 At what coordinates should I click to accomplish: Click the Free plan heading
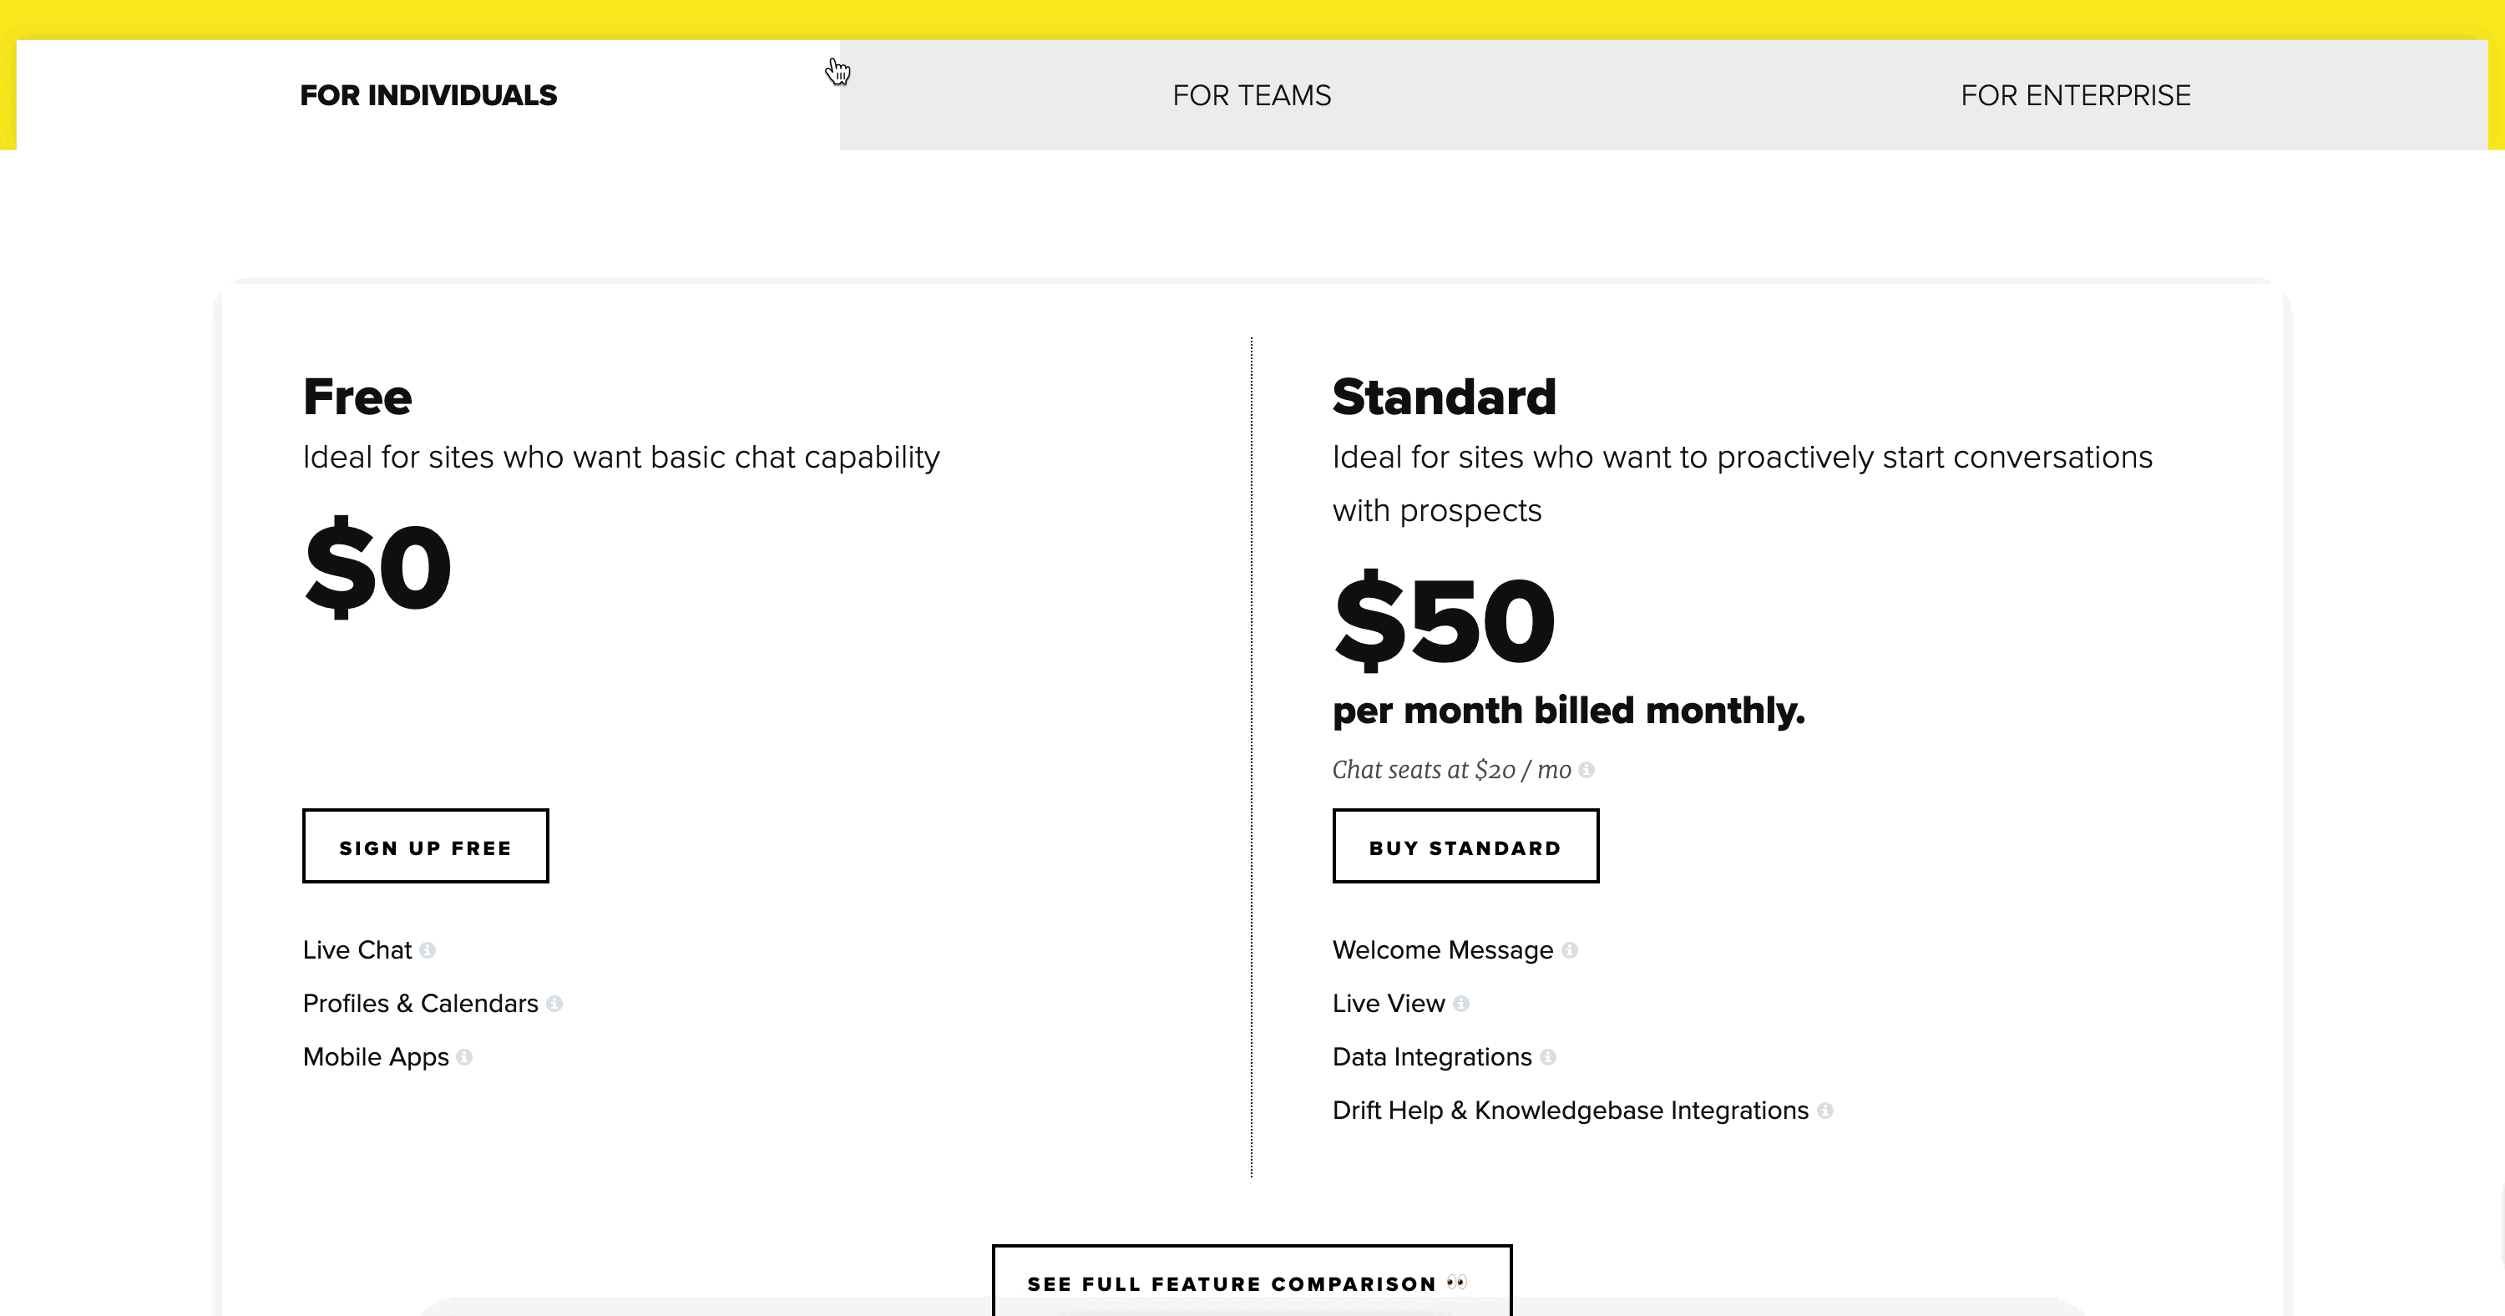357,397
